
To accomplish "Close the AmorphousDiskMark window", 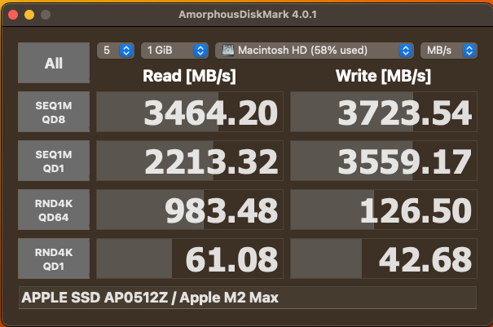I will point(13,15).
